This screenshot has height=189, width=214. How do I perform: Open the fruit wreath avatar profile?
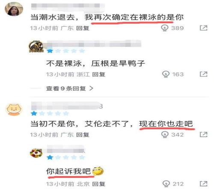36,153
